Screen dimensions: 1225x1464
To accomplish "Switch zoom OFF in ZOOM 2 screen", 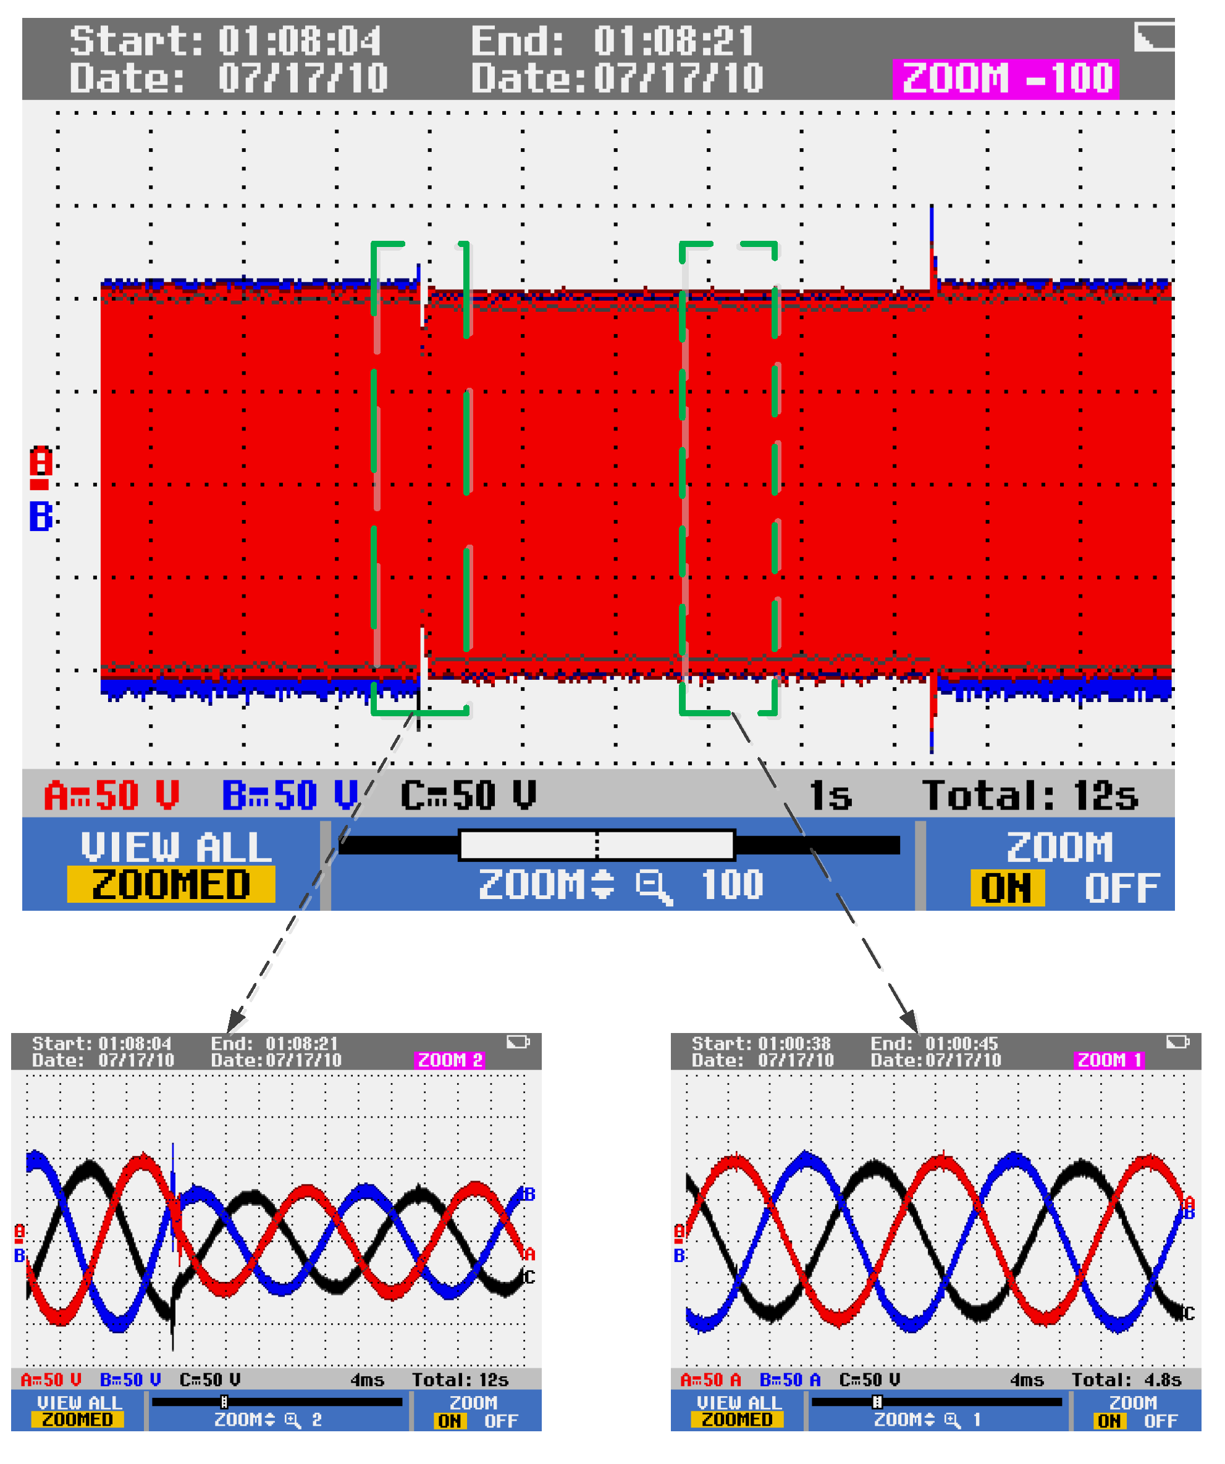I will [501, 1421].
